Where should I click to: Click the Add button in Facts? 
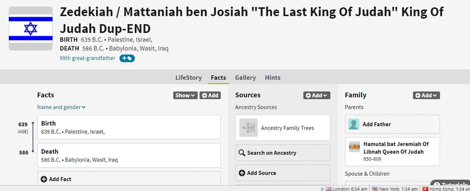[x=210, y=95]
